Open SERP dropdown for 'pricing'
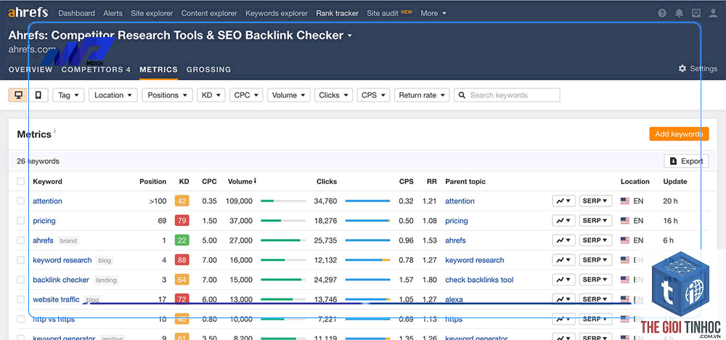This screenshot has height=340, width=726. point(595,221)
